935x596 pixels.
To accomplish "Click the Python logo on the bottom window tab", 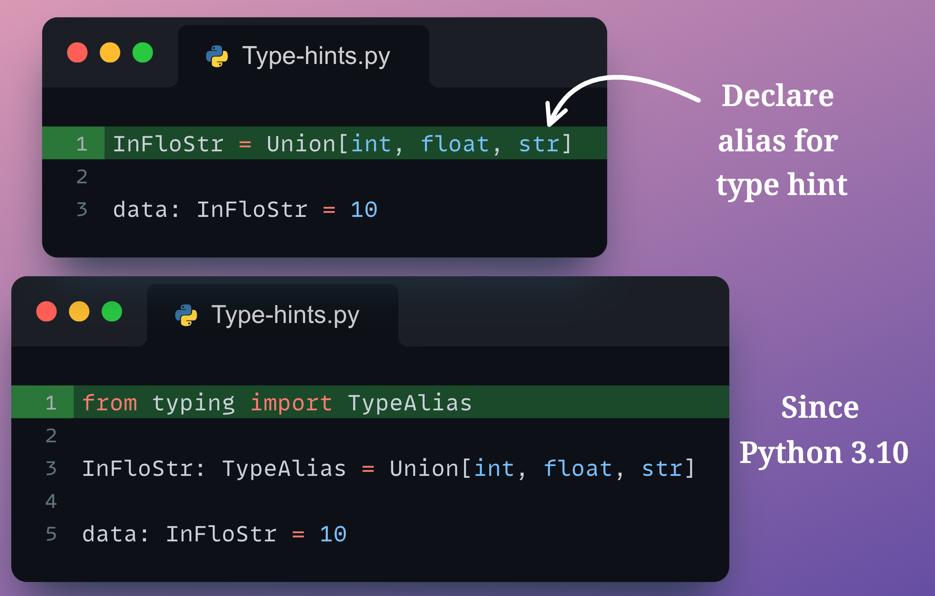I will (187, 314).
